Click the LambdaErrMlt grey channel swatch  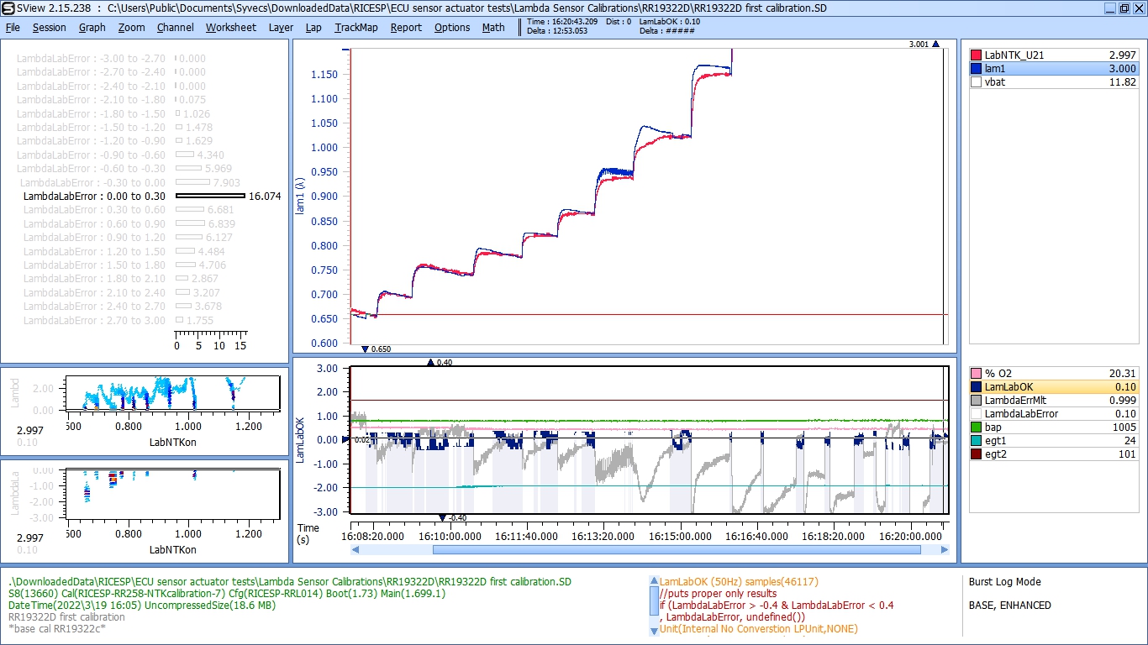pos(976,401)
